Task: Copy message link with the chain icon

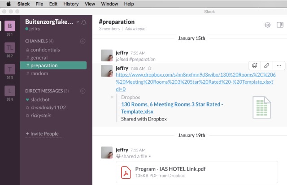Action: click(266, 65)
